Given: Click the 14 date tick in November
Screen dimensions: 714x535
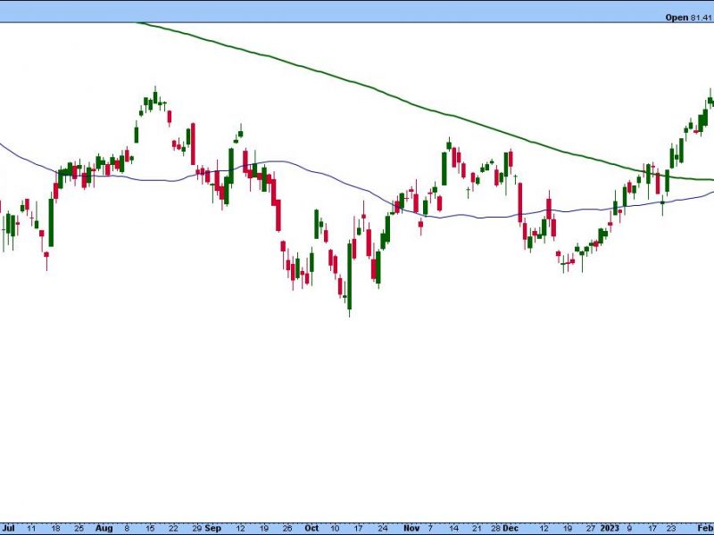Looking at the screenshot, I should (453, 528).
